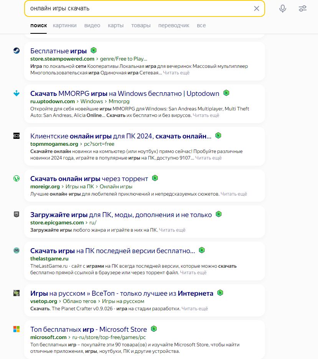Screen dimensions: 318x359
Task: Expand Читать ещё in vsetop result
Action: pyautogui.click(x=194, y=309)
